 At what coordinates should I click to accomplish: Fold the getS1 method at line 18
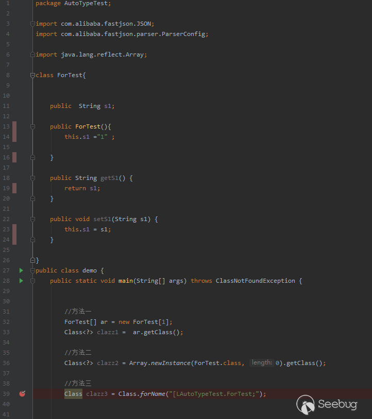pyautogui.click(x=33, y=178)
